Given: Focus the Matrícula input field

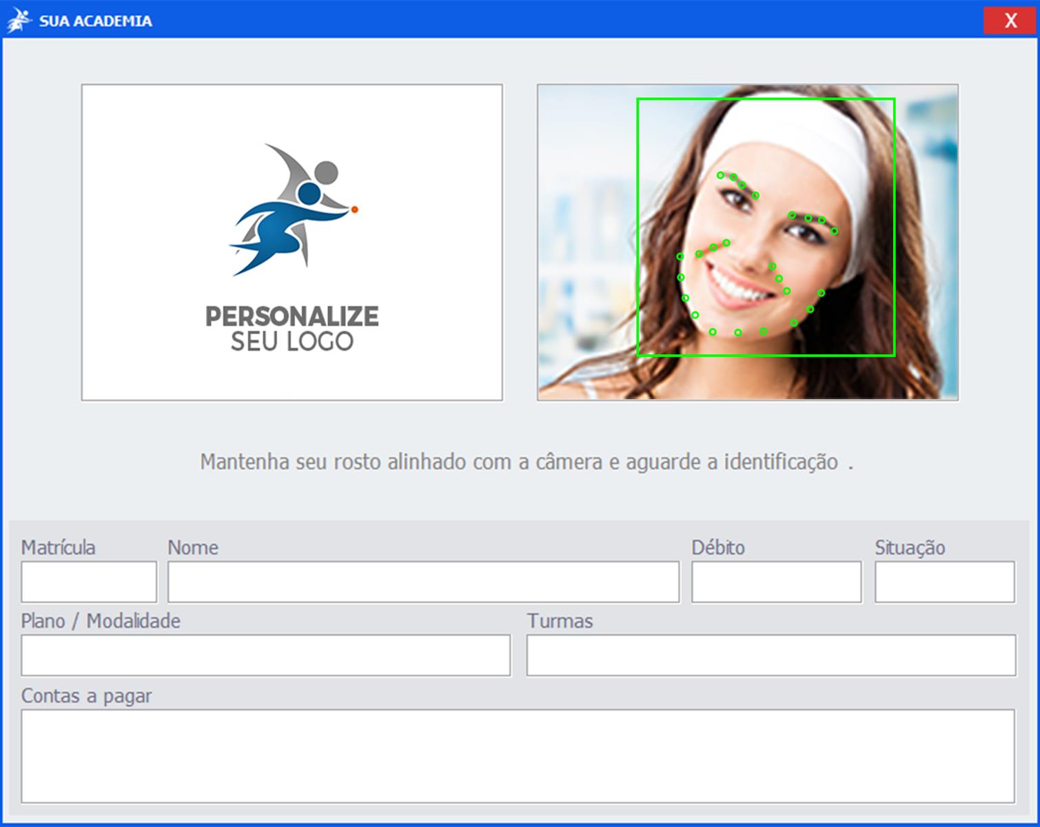Looking at the screenshot, I should 89,582.
